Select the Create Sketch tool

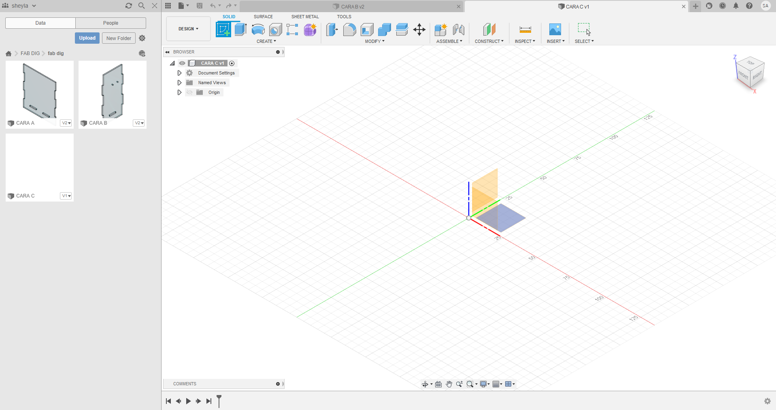(223, 30)
